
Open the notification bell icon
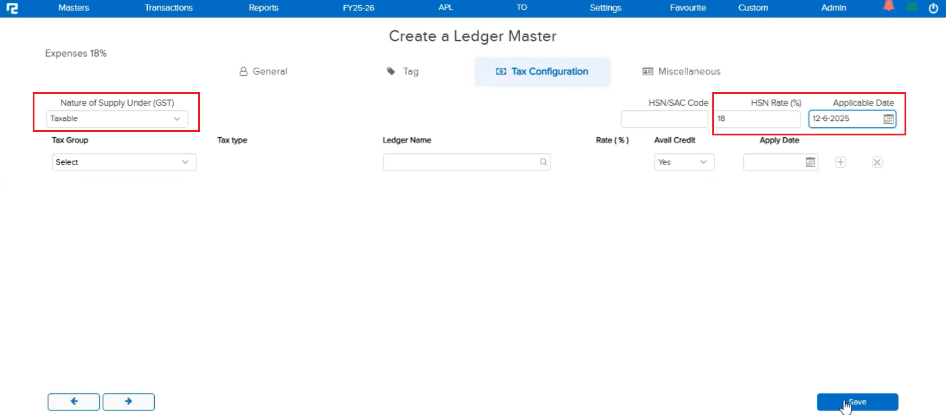889,6
